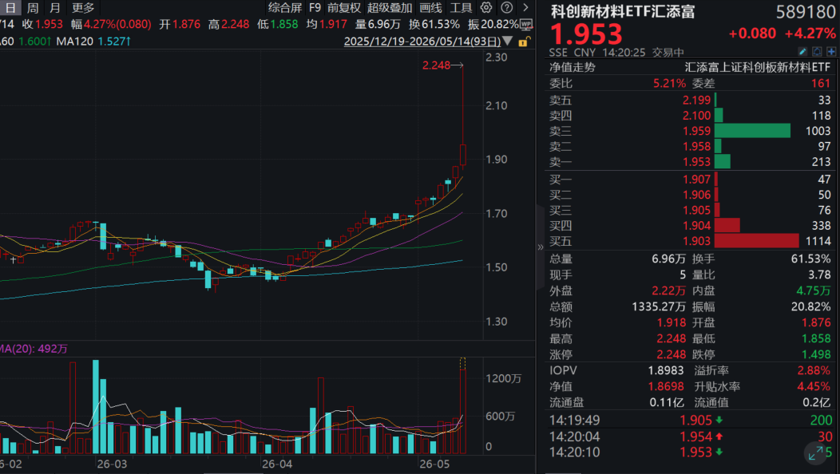
Task: Select the 卖五 price 2.199
Action: [696, 100]
